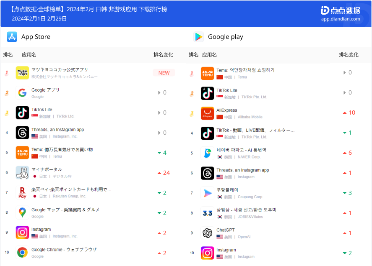Click the Google Play TikTok Lite icon

207,93
